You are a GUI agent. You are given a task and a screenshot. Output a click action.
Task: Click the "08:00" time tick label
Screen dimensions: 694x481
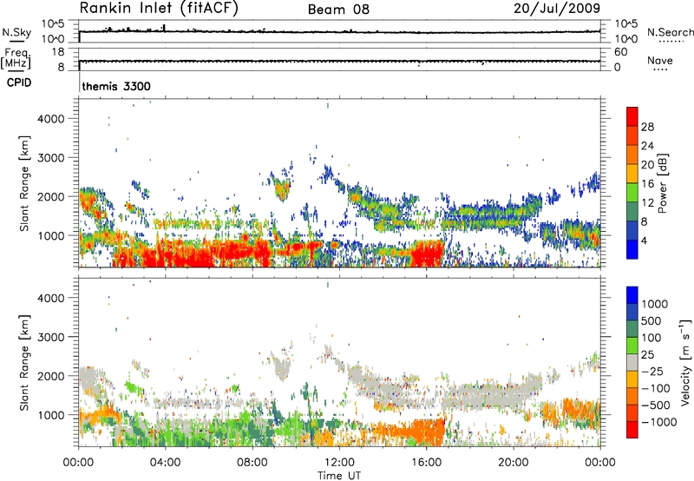[252, 463]
